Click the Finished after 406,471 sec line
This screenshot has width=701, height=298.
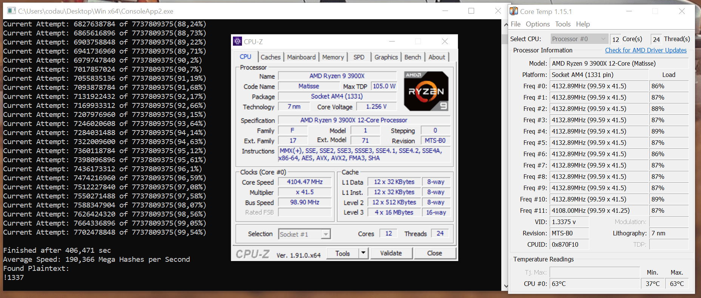tap(57, 250)
